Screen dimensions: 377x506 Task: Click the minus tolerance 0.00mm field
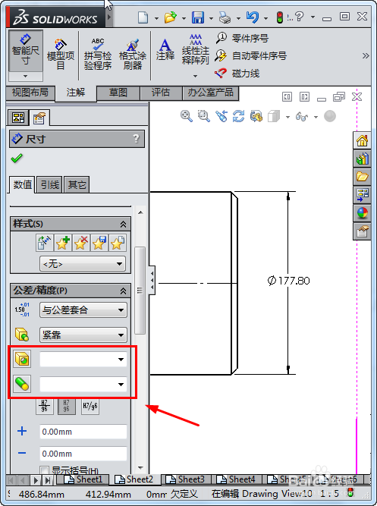pyautogui.click(x=83, y=454)
